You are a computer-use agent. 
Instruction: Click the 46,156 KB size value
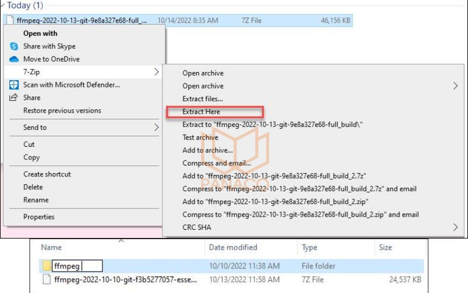point(335,20)
